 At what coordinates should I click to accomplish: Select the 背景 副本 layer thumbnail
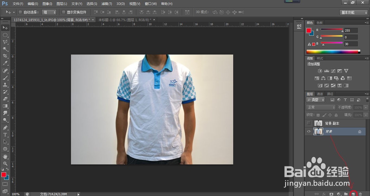(318, 123)
